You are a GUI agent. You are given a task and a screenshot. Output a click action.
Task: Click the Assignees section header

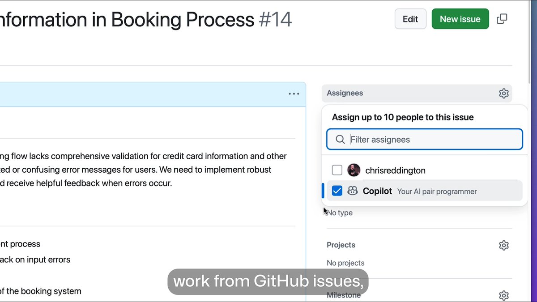pos(417,93)
